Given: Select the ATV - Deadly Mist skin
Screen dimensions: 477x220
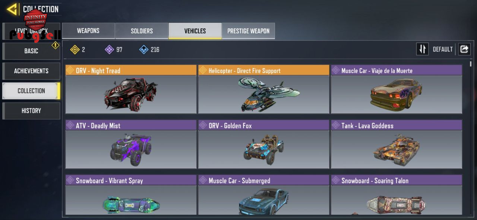Looking at the screenshot, I should 131,144.
